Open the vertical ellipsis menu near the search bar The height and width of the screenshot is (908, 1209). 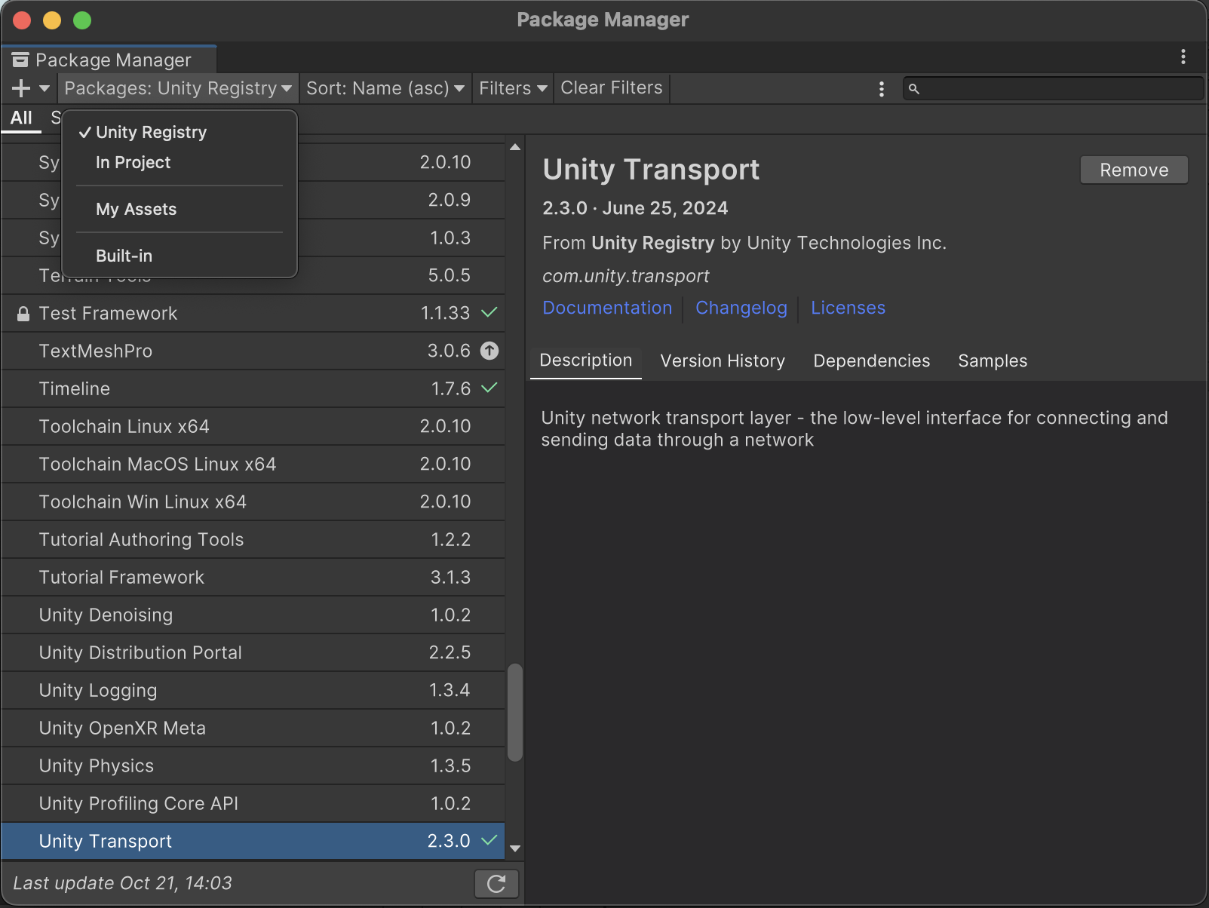tap(881, 88)
